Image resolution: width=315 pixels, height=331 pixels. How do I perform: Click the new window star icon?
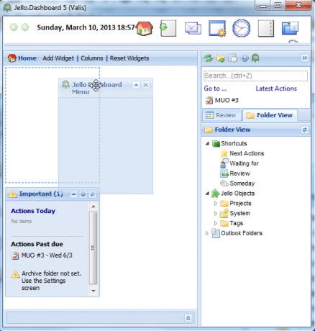(x=217, y=29)
